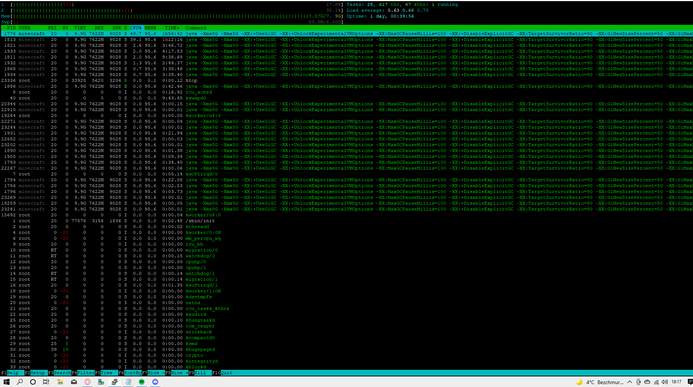Click the volume icon in system tray

664,382
